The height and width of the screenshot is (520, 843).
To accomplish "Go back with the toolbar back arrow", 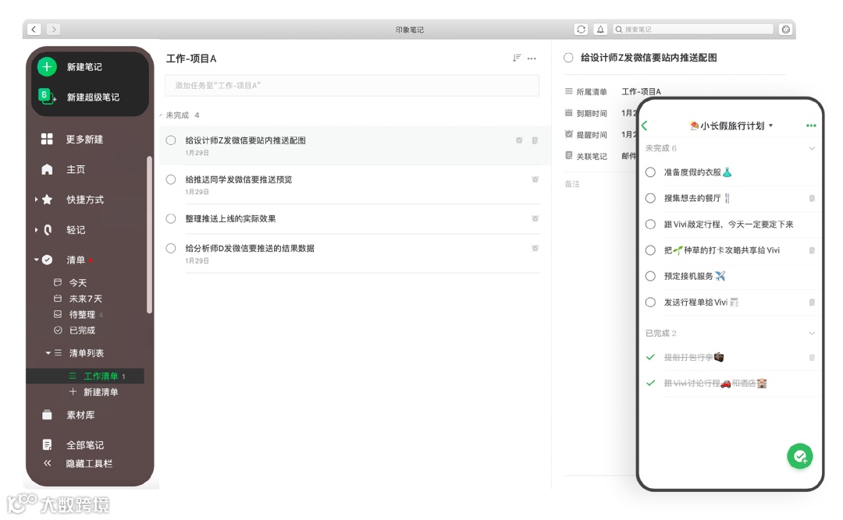I will coord(34,29).
